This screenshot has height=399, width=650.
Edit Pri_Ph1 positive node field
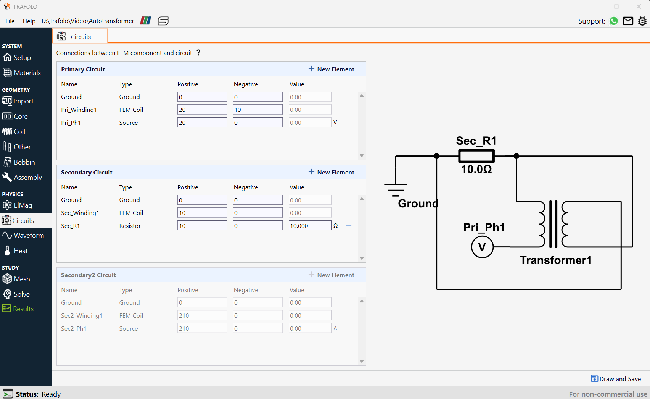click(202, 123)
